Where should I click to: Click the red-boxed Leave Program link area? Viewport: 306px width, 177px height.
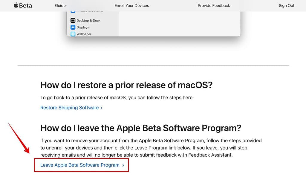coord(81,165)
